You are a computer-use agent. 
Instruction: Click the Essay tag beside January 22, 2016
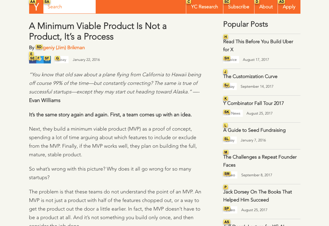coord(62,60)
